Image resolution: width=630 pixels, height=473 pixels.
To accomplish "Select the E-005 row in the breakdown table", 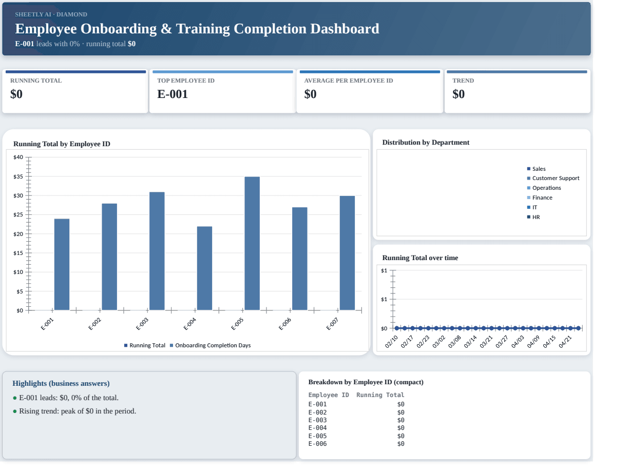I will (x=356, y=436).
